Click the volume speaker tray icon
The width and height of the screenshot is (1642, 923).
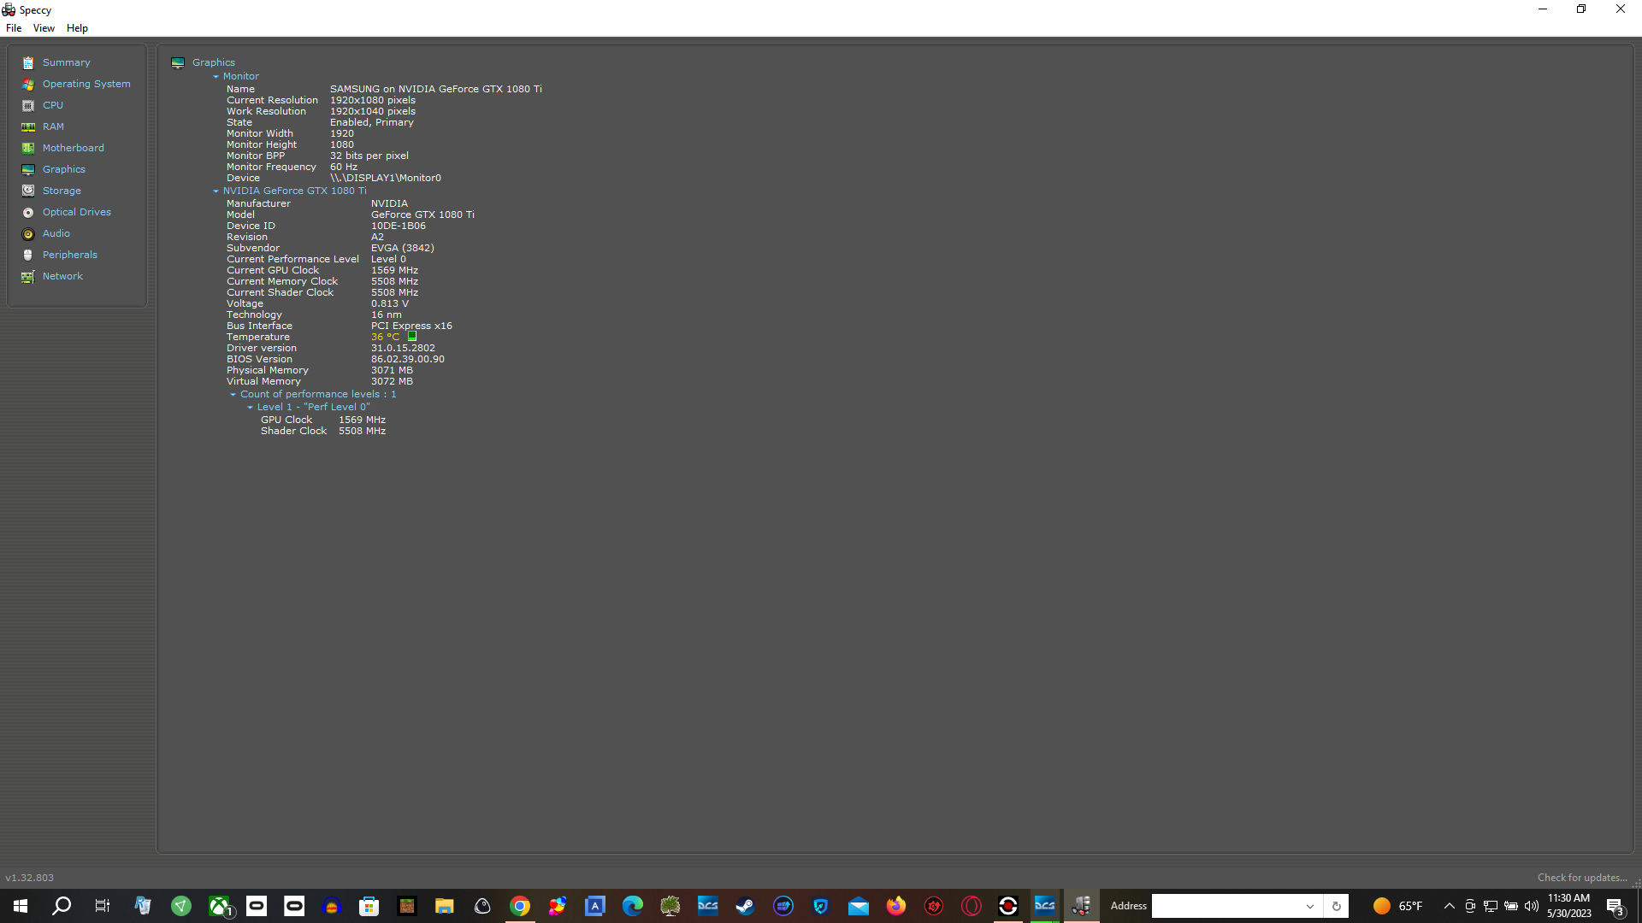coord(1532,906)
